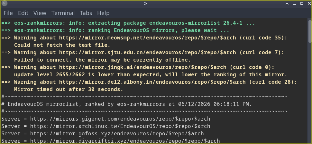
Task: Click the "# EndeavourOS mirrorlist, ranked by" comment line
Action: tap(126, 104)
